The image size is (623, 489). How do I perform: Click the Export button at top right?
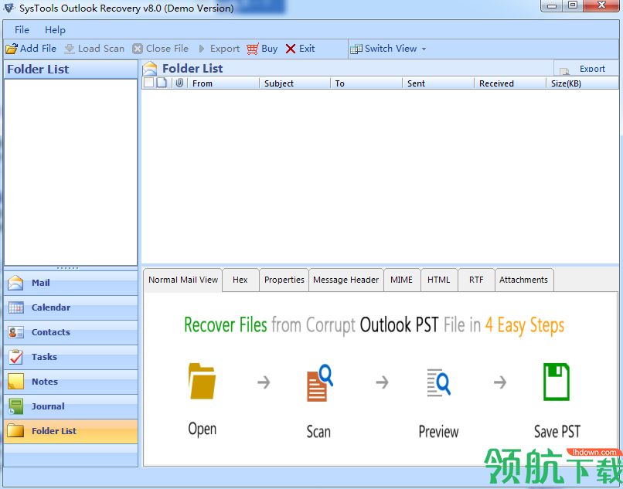(x=585, y=68)
